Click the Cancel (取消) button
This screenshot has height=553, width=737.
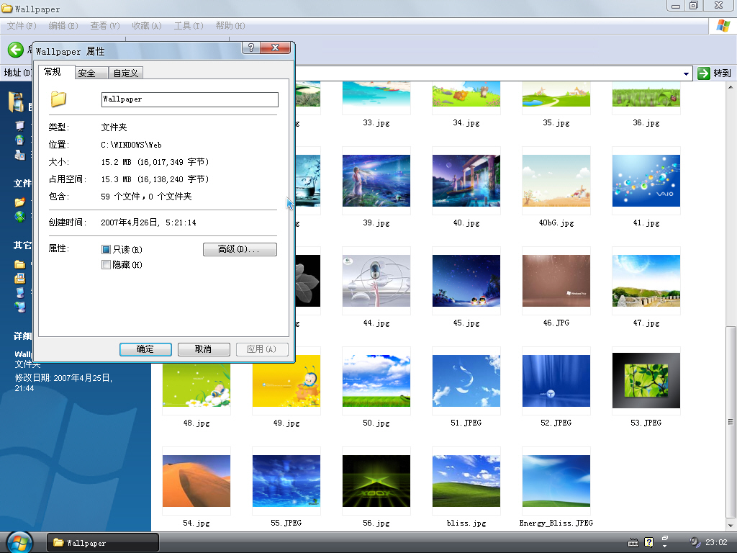tap(204, 349)
